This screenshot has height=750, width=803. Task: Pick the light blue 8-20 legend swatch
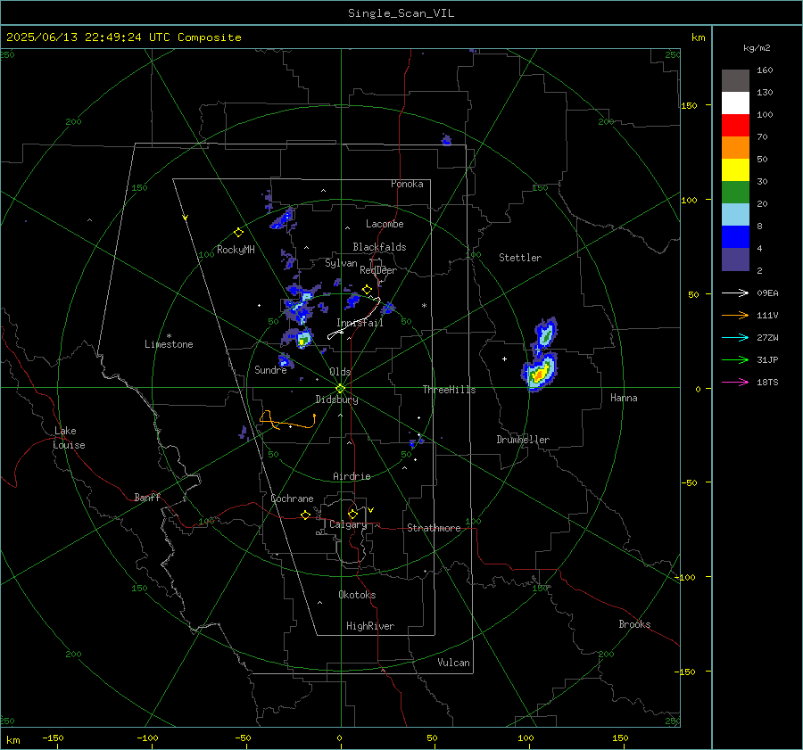[x=735, y=215]
